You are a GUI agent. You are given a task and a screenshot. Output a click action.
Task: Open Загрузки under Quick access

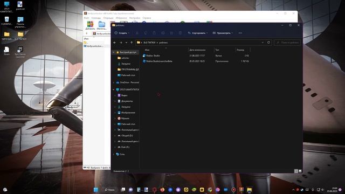[x=126, y=64]
